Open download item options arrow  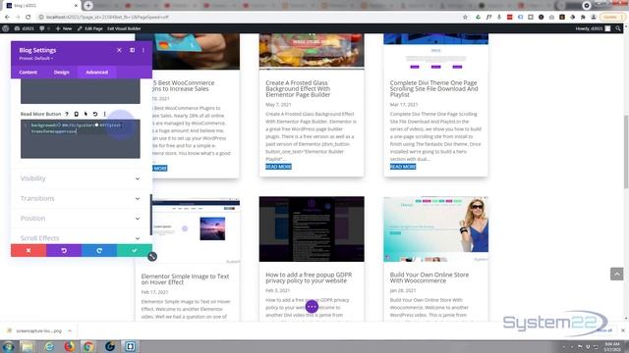70,331
